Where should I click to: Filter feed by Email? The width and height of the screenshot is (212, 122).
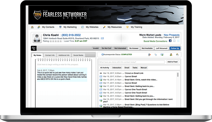tap(127, 68)
